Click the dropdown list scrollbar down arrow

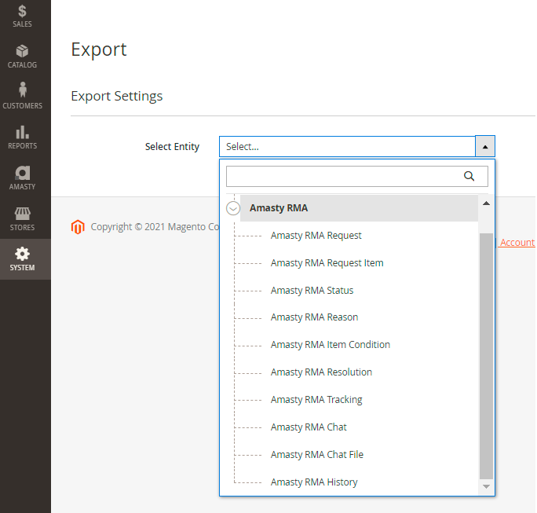[486, 488]
